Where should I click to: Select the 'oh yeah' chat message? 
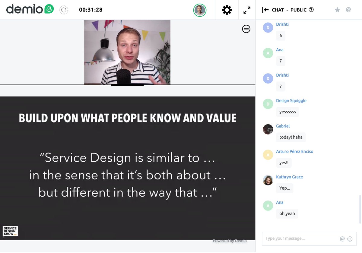(x=287, y=213)
